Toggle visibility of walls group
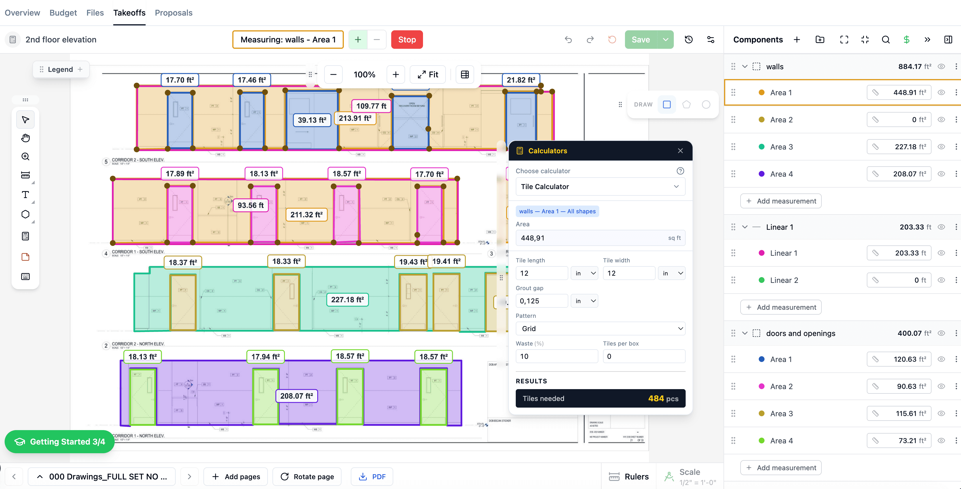The image size is (961, 489). 942,67
